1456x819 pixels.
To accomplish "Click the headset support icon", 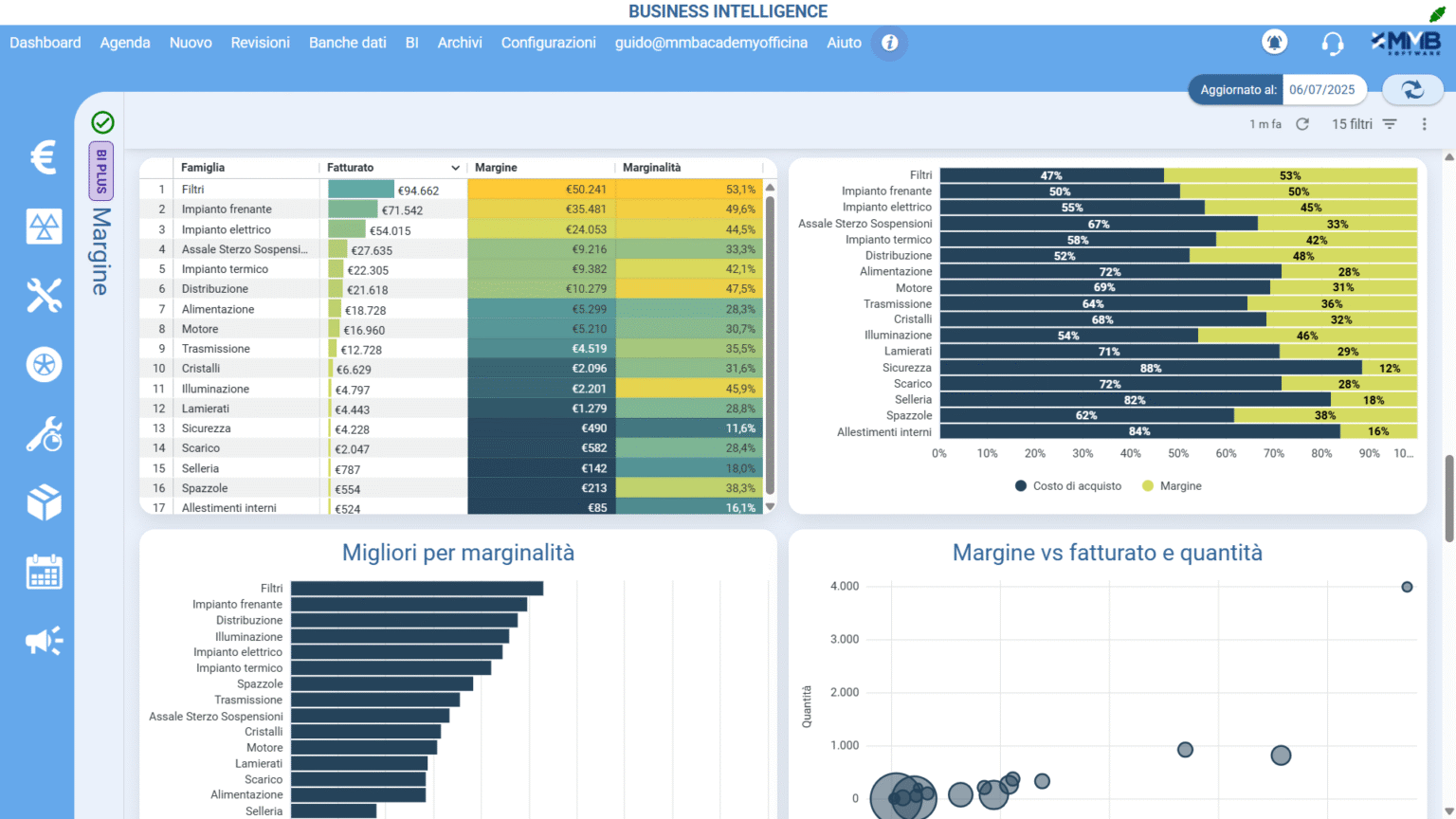I will pos(1332,44).
